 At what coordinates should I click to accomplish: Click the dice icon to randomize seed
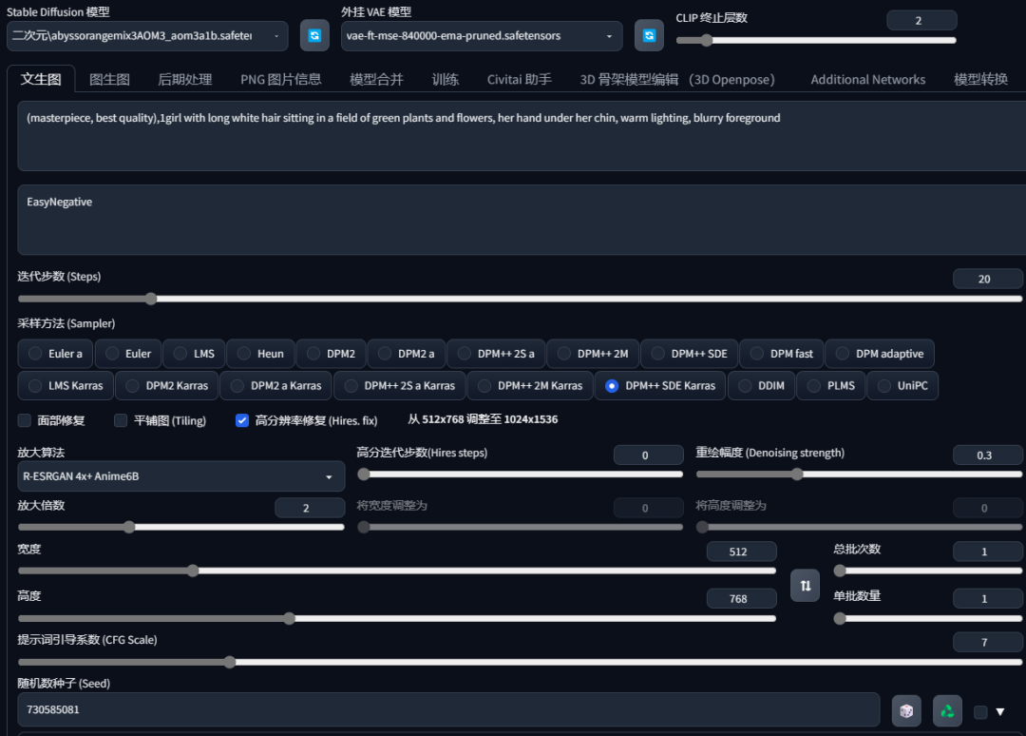906,711
